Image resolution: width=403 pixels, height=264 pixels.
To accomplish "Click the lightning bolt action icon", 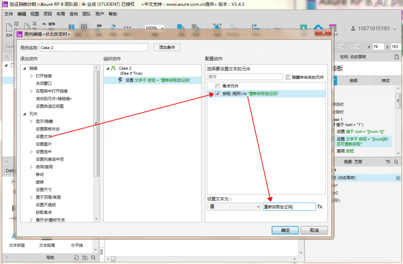I will coord(120,80).
